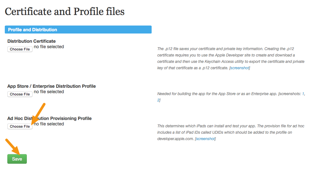Click the orange arrow pointing at Save

[x=13, y=147]
